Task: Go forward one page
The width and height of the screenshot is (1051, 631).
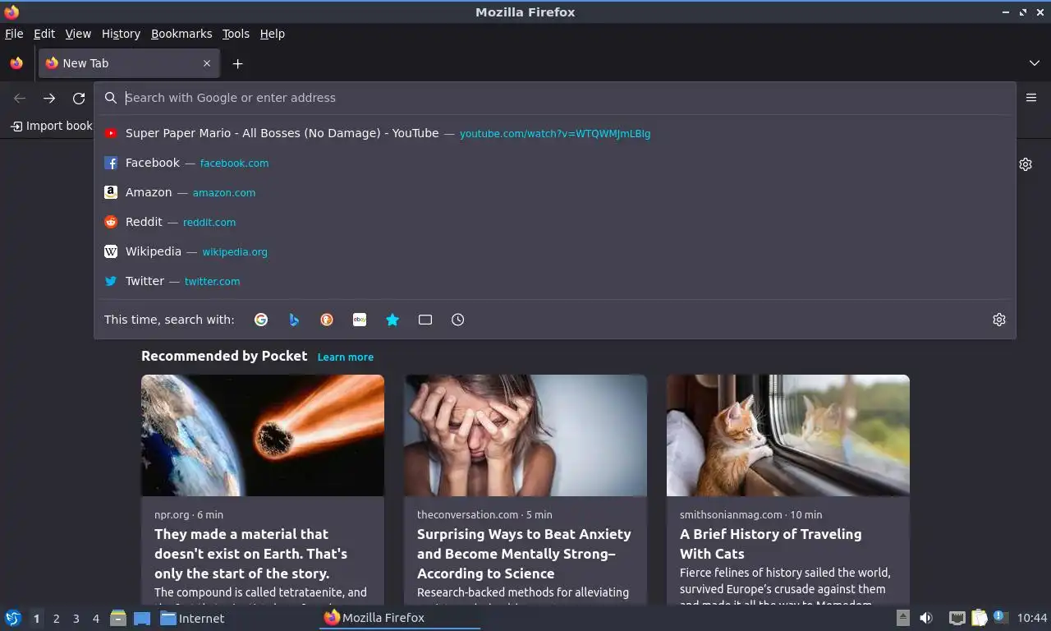Action: [x=49, y=98]
